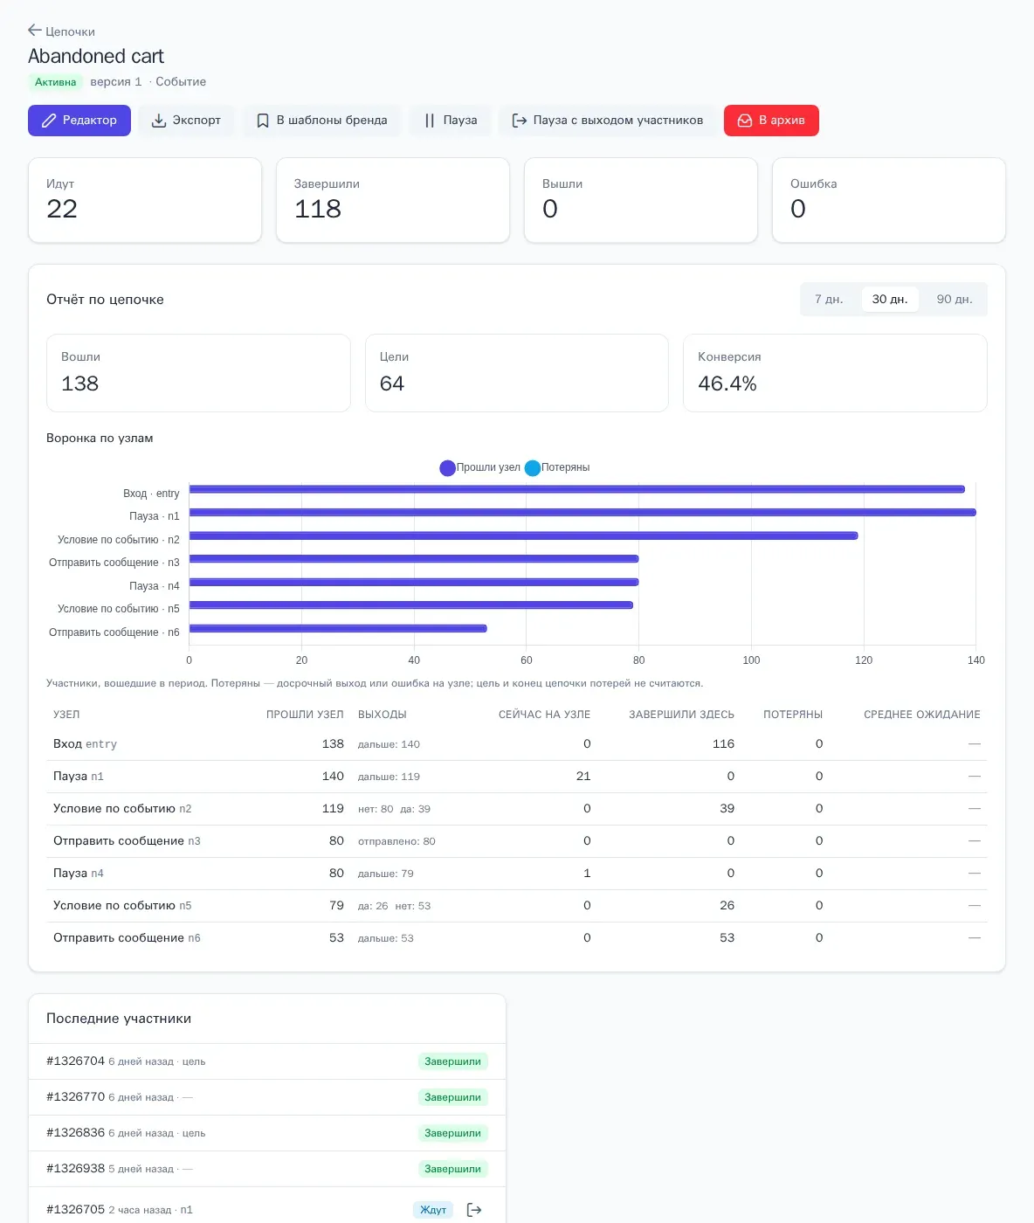Click Пауза с выходом участников label

[x=618, y=121]
